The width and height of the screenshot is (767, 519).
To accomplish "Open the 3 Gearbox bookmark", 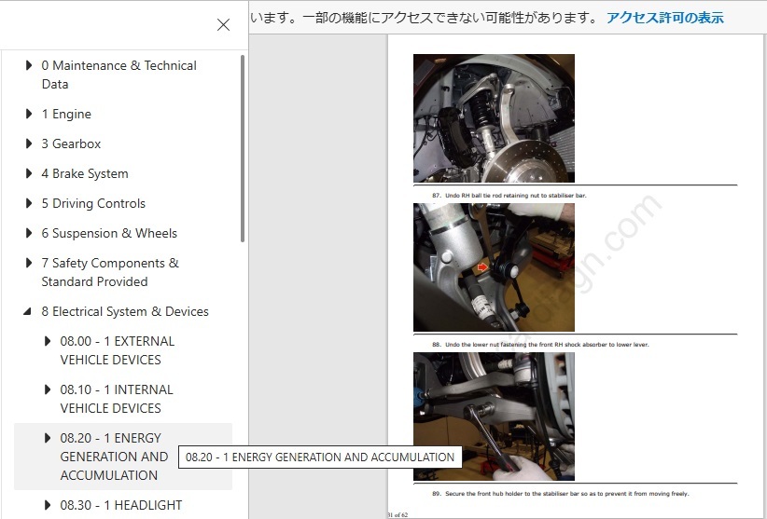I will 71,143.
